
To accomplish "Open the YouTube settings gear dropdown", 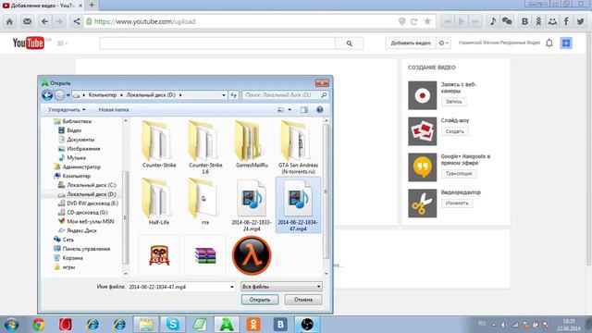I will pyautogui.click(x=444, y=43).
